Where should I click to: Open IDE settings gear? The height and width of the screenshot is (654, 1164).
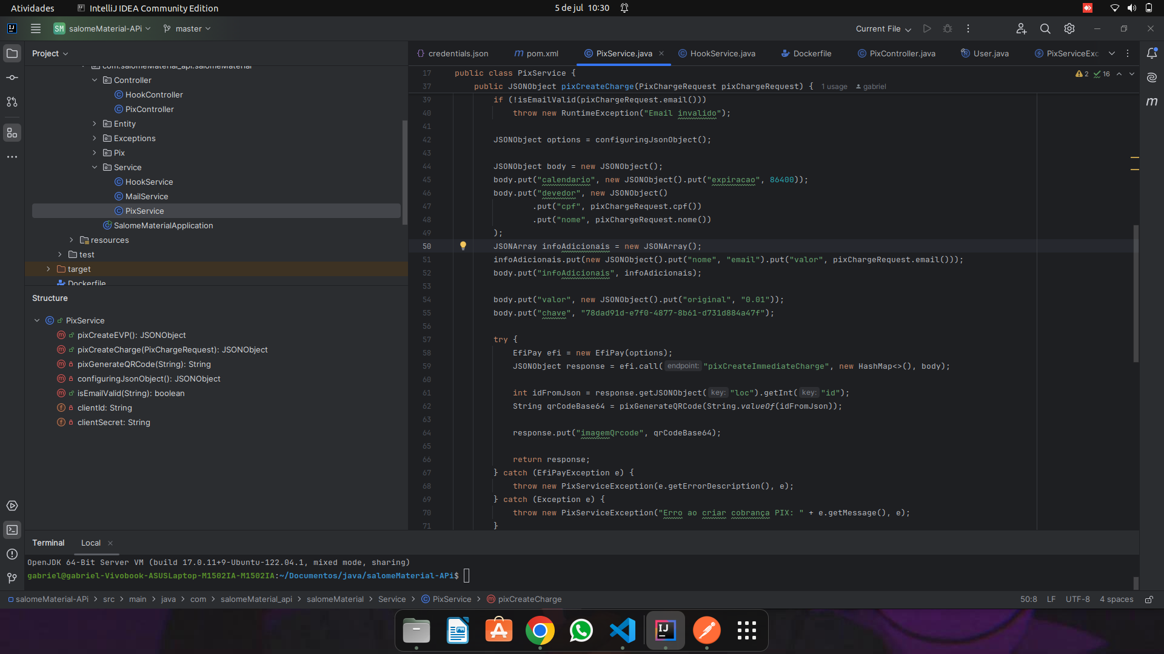(1069, 28)
